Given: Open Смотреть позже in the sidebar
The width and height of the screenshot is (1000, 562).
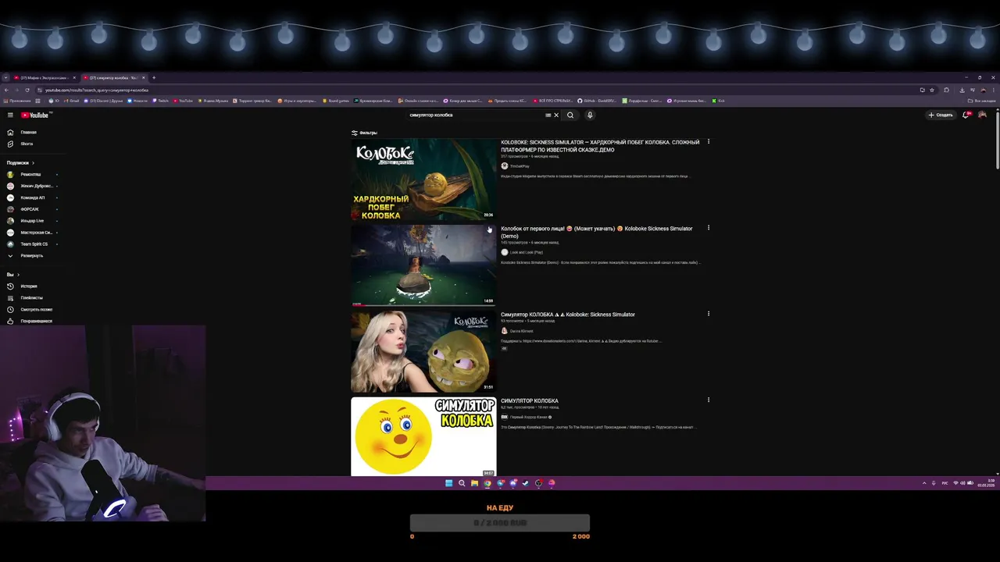Looking at the screenshot, I should click(x=36, y=309).
